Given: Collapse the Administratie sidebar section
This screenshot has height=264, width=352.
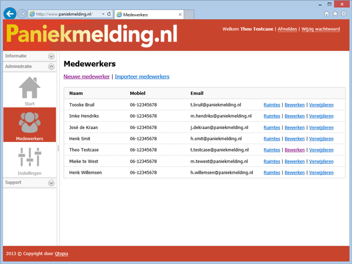Looking at the screenshot, I should 52,67.
